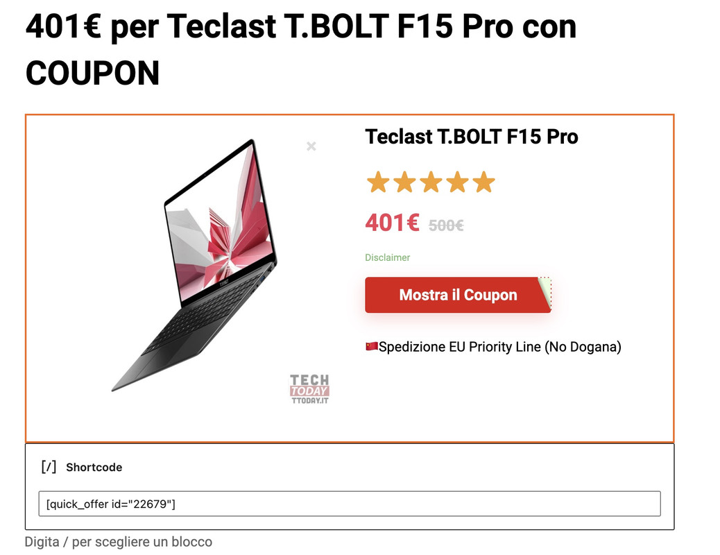Click the small gray X icon near the laptop
This screenshot has height=555, width=720.
pos(311,146)
